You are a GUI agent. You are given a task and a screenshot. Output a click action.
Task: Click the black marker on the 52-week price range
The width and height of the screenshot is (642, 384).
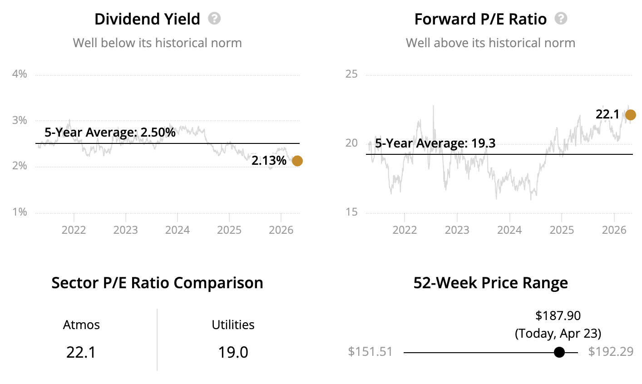coord(559,352)
